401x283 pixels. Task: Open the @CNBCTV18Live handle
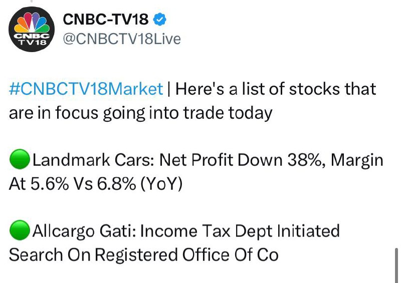tap(122, 39)
